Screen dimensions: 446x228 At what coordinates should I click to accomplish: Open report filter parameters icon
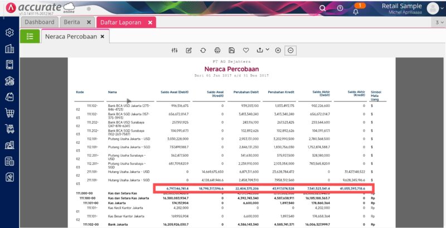click(174, 50)
